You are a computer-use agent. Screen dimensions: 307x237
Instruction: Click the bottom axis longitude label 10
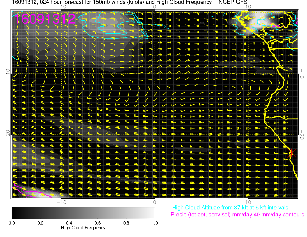248,202
